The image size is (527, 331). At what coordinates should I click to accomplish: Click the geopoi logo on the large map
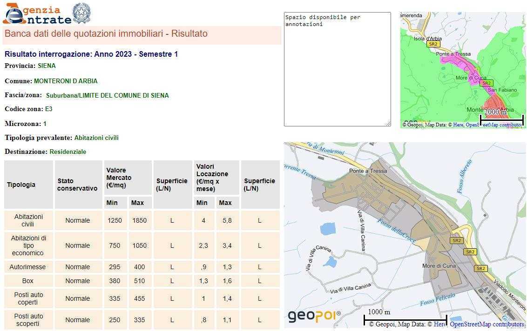coord(314,316)
